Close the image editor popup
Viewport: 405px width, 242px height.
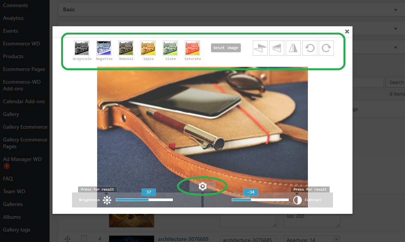click(x=347, y=32)
